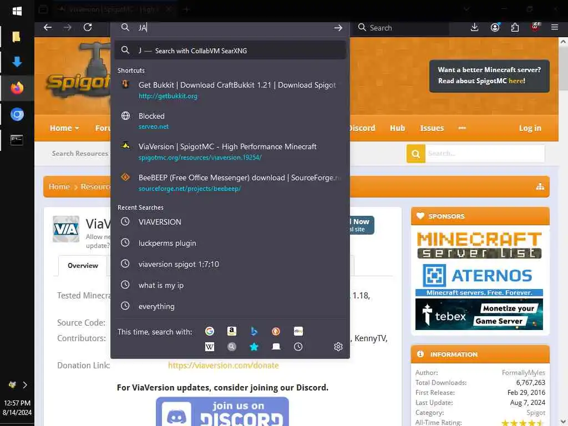Focus the Firefox toolbar Search box
Viewport: 568px width, 426px height.
tap(402, 28)
